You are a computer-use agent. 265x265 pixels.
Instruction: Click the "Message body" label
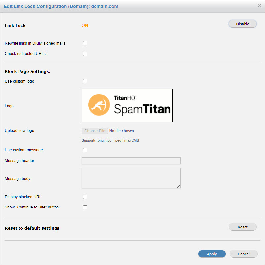(18, 179)
